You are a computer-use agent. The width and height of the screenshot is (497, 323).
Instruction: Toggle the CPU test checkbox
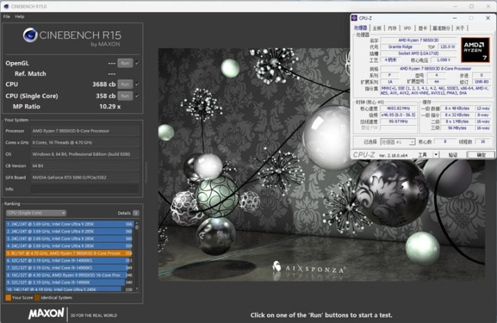(137, 84)
